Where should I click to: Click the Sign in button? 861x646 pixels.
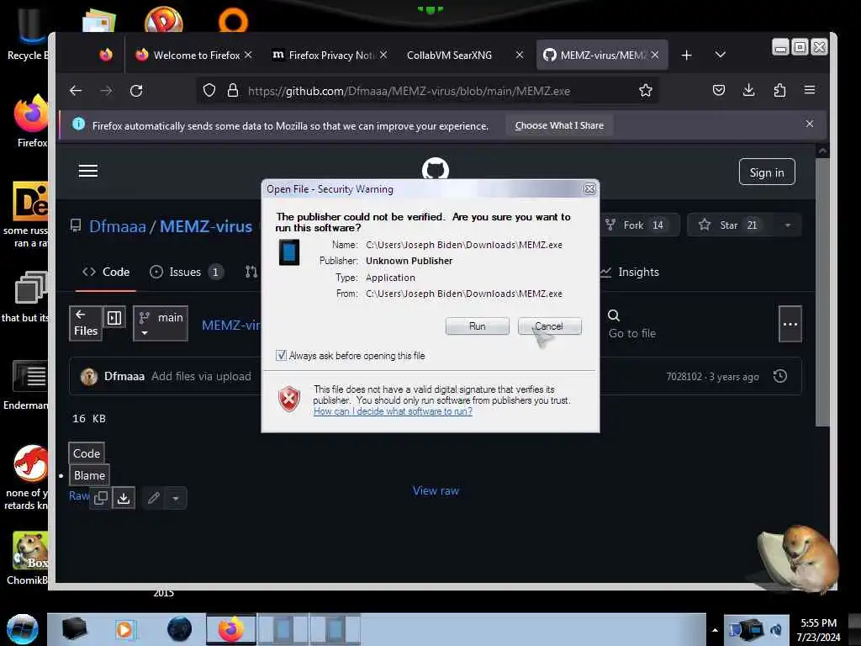[767, 172]
